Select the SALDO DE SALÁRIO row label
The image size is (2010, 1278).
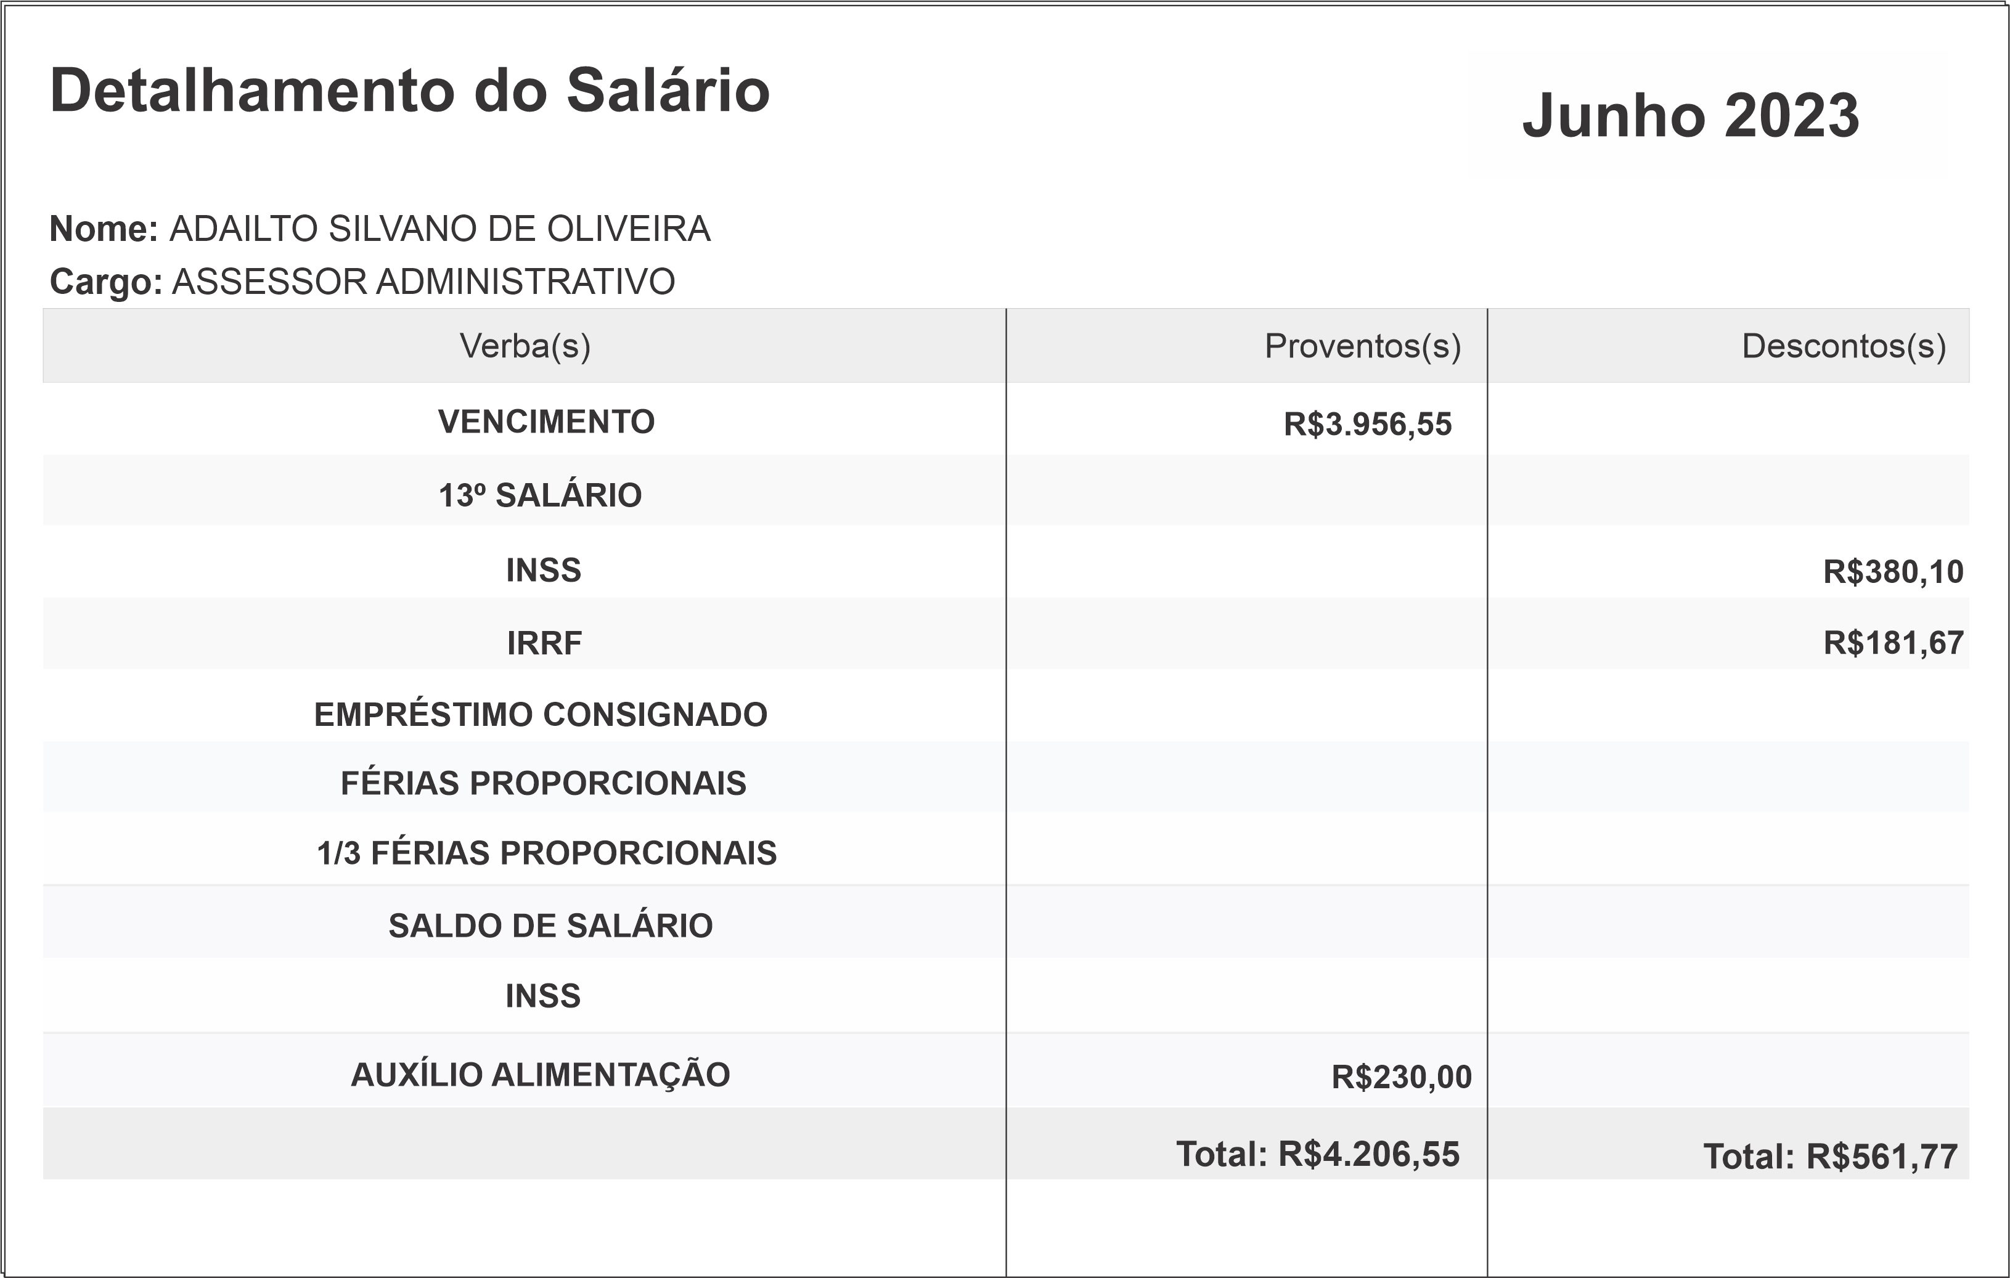tap(550, 926)
